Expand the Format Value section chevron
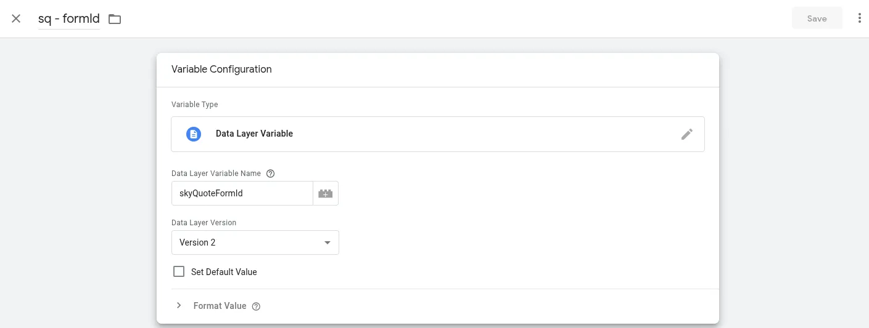The width and height of the screenshot is (869, 328). point(179,306)
